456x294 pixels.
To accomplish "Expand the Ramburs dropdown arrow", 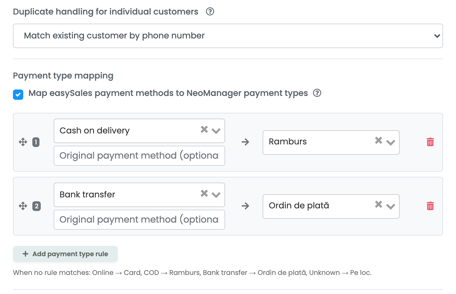I will (391, 142).
